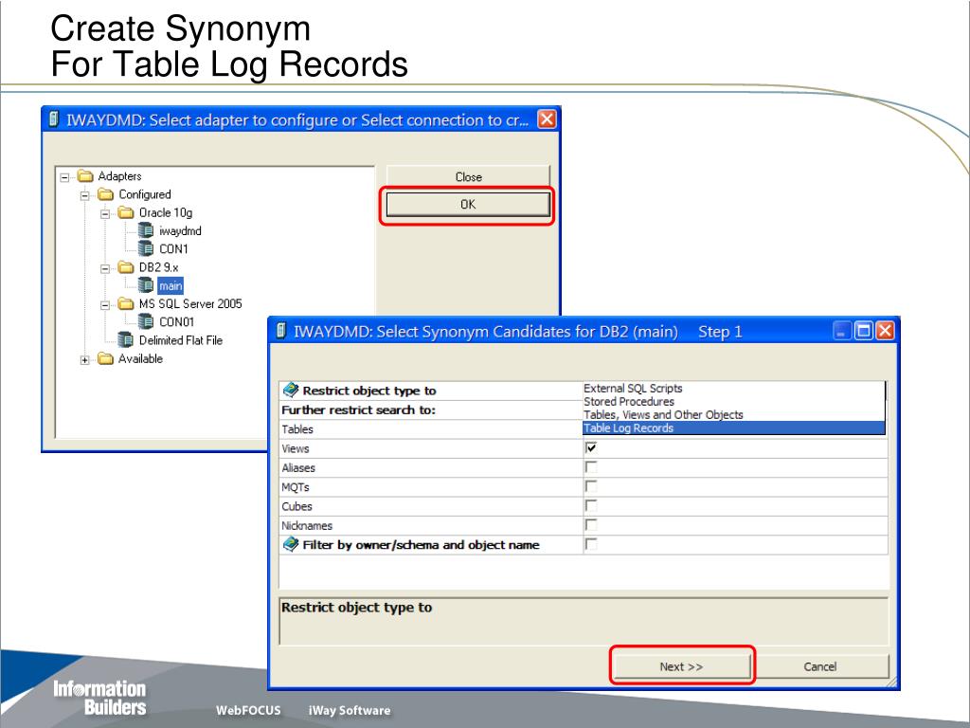
Task: Select the MS SQL Server 2005 label
Action: [x=190, y=304]
